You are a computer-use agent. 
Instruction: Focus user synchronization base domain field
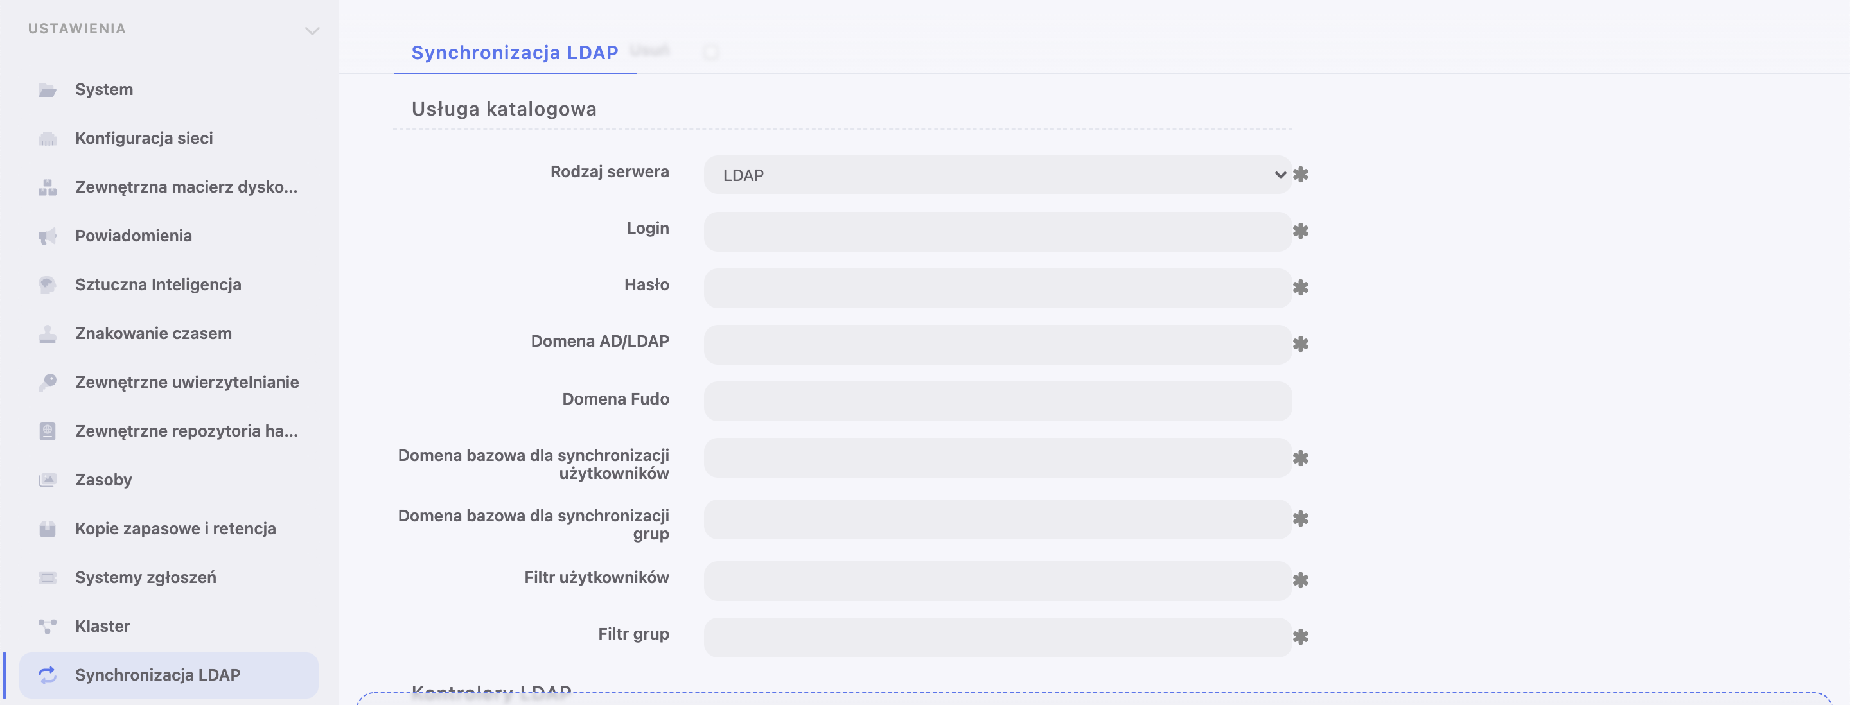click(x=998, y=458)
